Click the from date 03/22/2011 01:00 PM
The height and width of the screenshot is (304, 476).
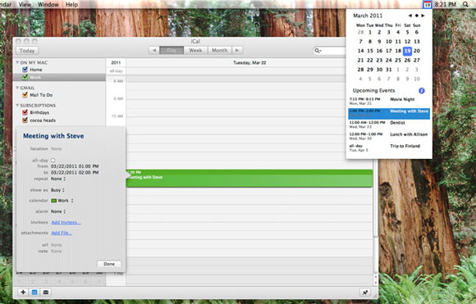(x=75, y=166)
